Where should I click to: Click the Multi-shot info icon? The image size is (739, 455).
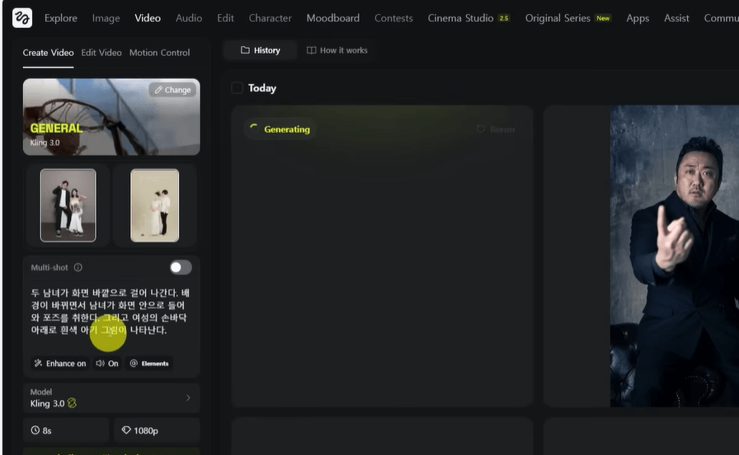click(x=78, y=268)
